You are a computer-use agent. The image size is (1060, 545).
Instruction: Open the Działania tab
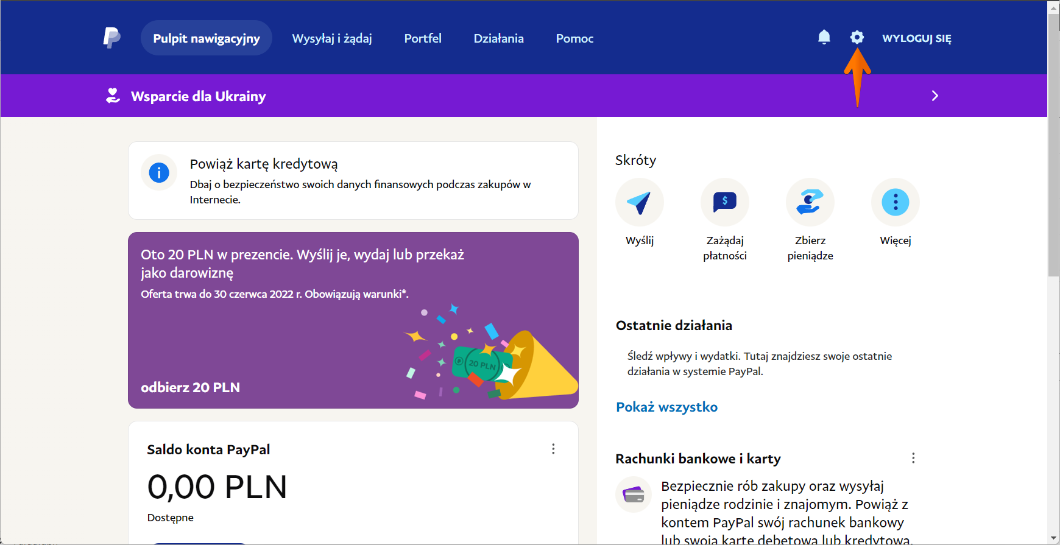pyautogui.click(x=499, y=38)
